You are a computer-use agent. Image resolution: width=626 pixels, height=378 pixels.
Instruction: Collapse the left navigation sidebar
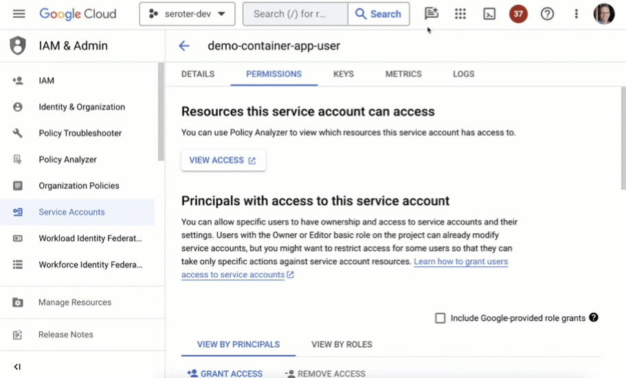(x=17, y=367)
